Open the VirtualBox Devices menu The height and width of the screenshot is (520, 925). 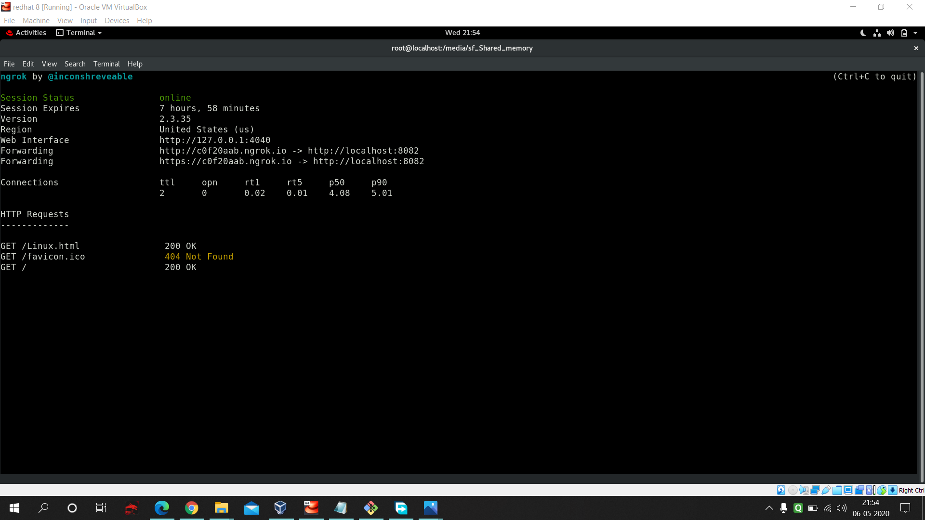(117, 20)
